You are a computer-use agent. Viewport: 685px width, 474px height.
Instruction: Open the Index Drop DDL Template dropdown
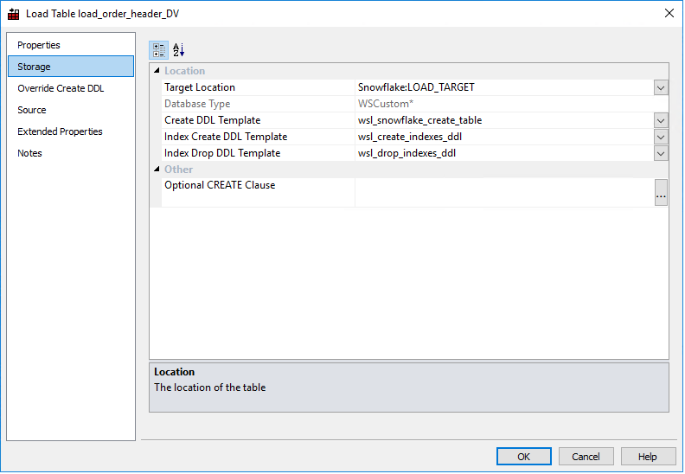661,153
